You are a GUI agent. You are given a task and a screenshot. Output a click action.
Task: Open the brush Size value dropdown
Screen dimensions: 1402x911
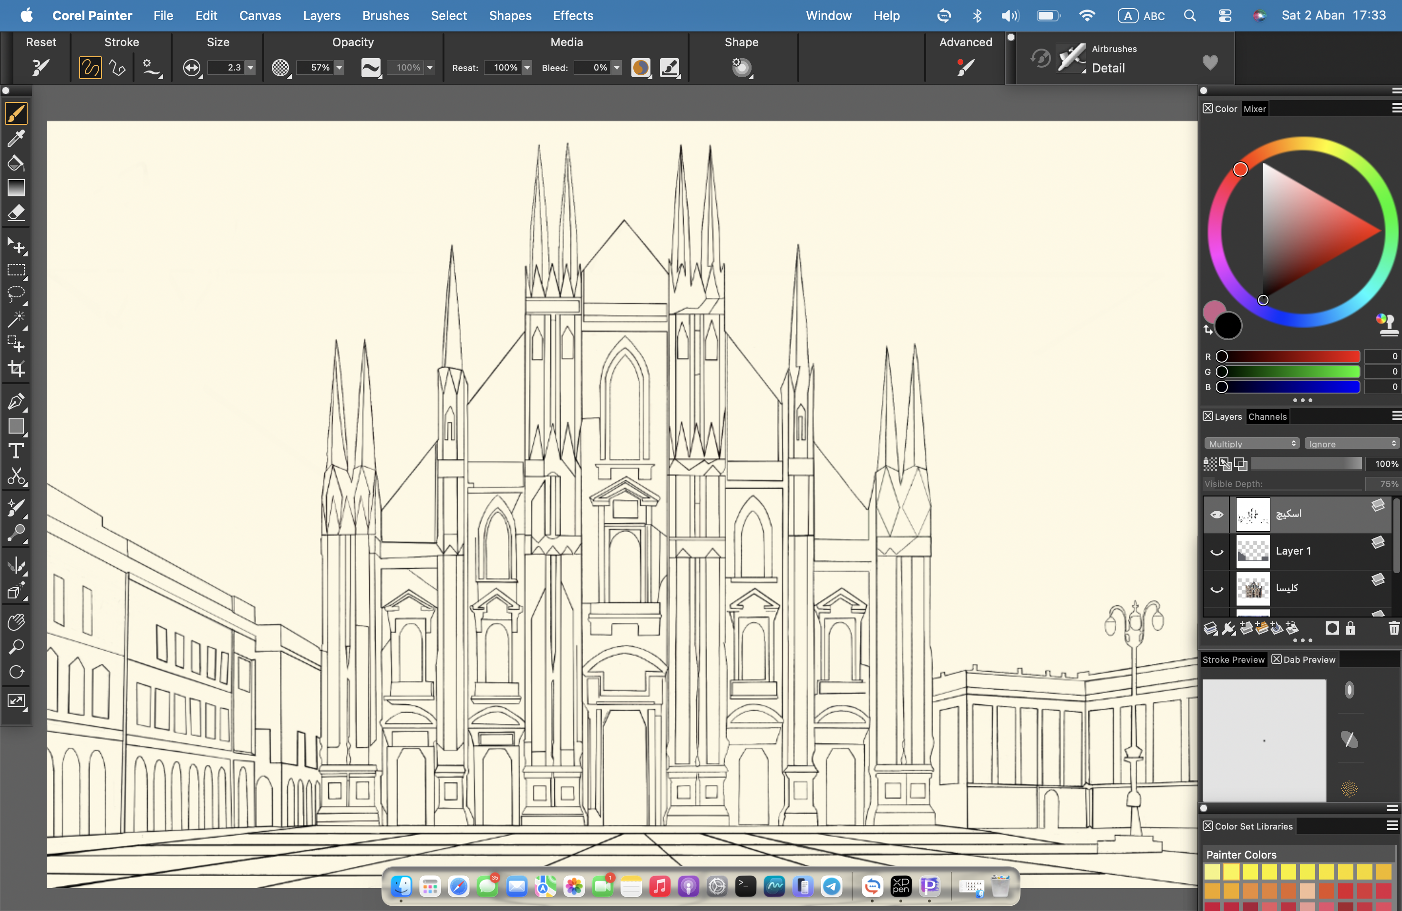(x=250, y=68)
